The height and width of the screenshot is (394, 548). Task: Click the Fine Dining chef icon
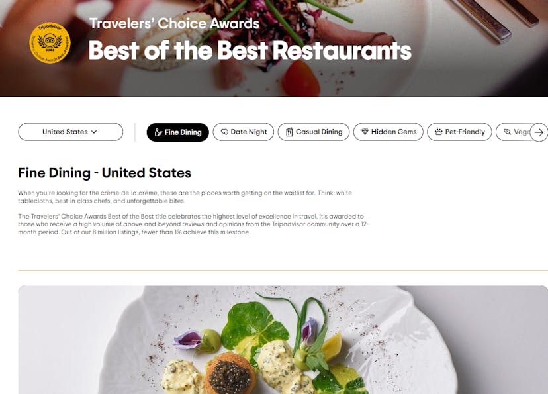pyautogui.click(x=158, y=132)
